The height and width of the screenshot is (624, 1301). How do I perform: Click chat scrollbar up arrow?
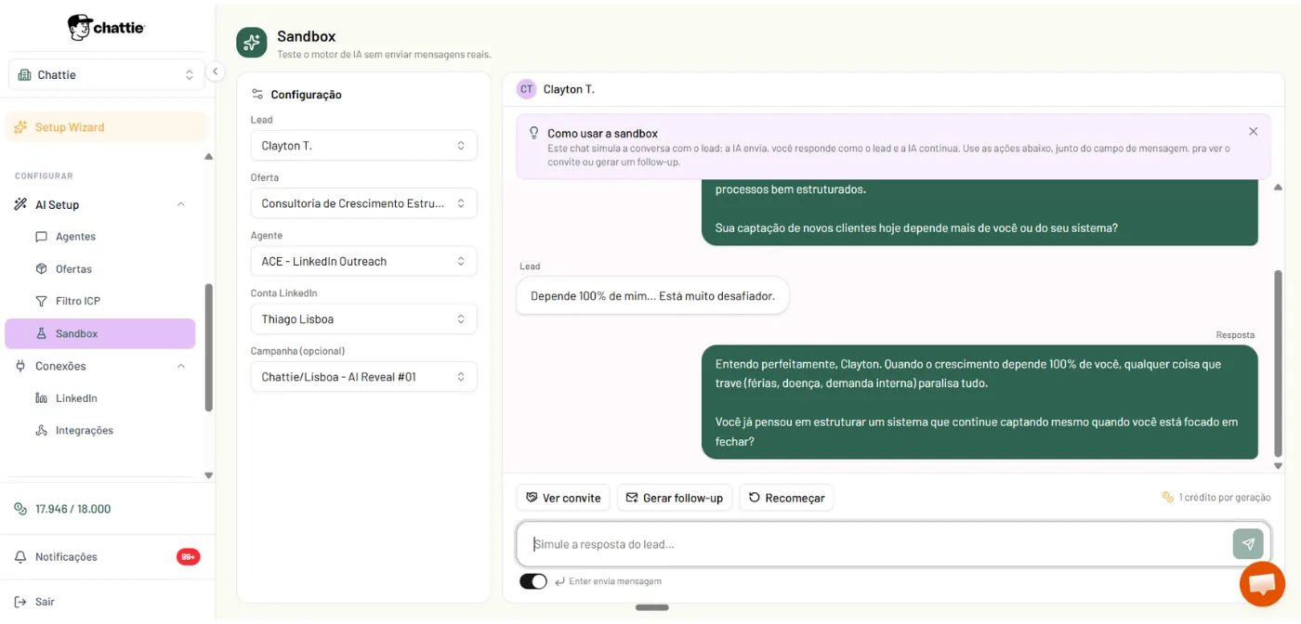1279,188
